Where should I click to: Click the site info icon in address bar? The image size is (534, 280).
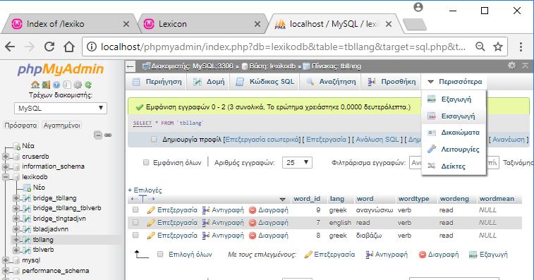(91, 47)
